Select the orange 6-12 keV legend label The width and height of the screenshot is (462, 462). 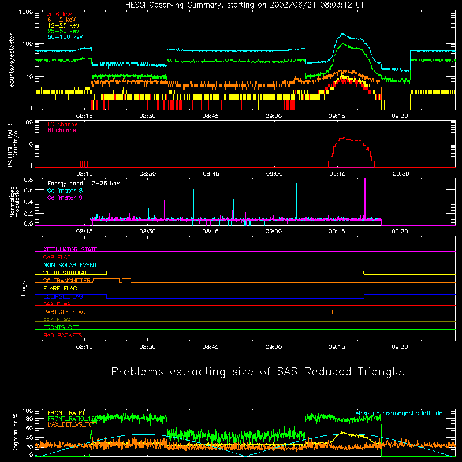(62, 20)
